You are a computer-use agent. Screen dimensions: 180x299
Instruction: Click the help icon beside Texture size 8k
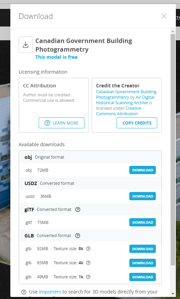(x=88, y=249)
